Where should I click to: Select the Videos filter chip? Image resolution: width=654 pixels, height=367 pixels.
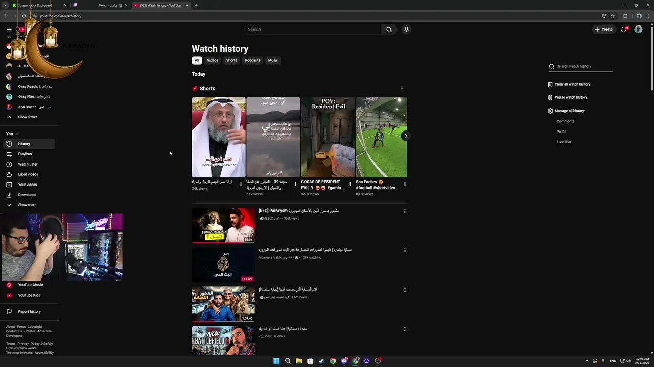click(x=213, y=60)
